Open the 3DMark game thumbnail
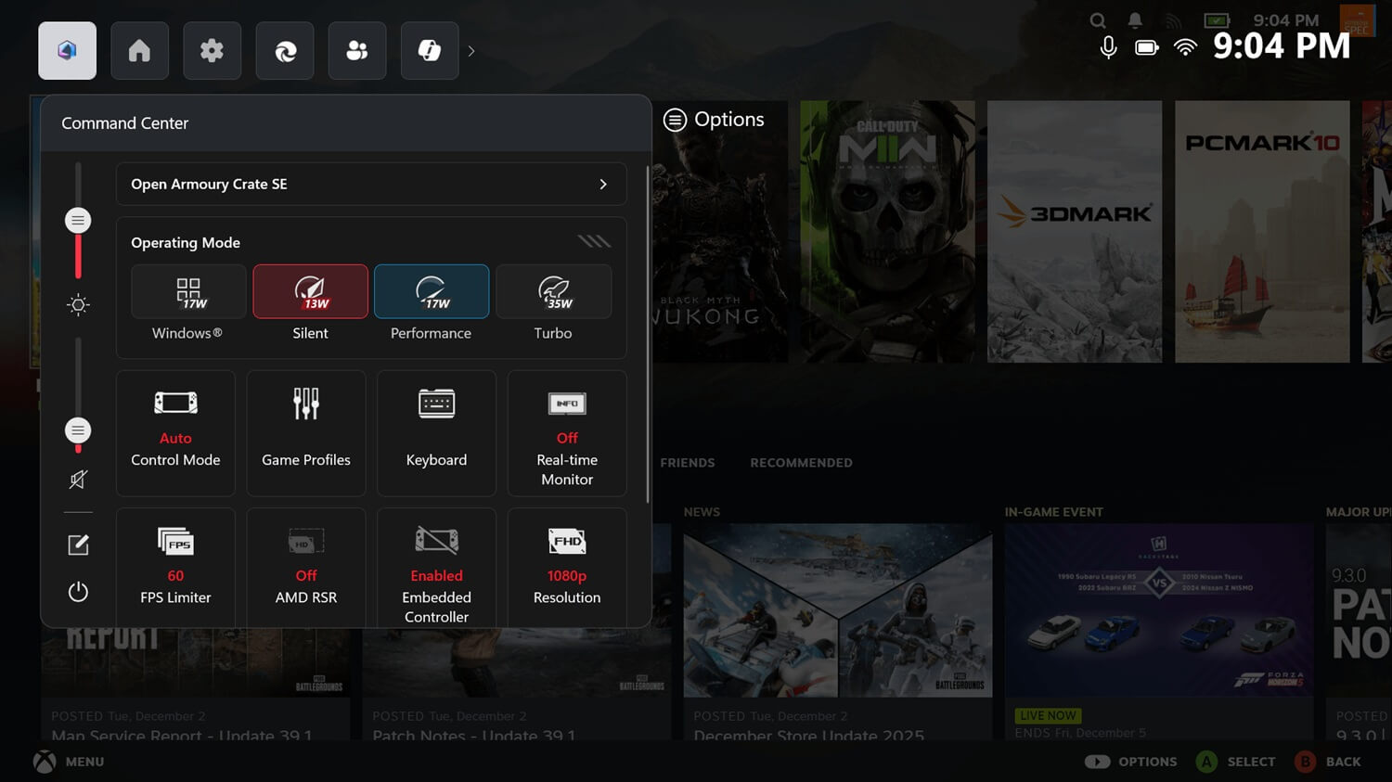The height and width of the screenshot is (782, 1392). tap(1075, 232)
